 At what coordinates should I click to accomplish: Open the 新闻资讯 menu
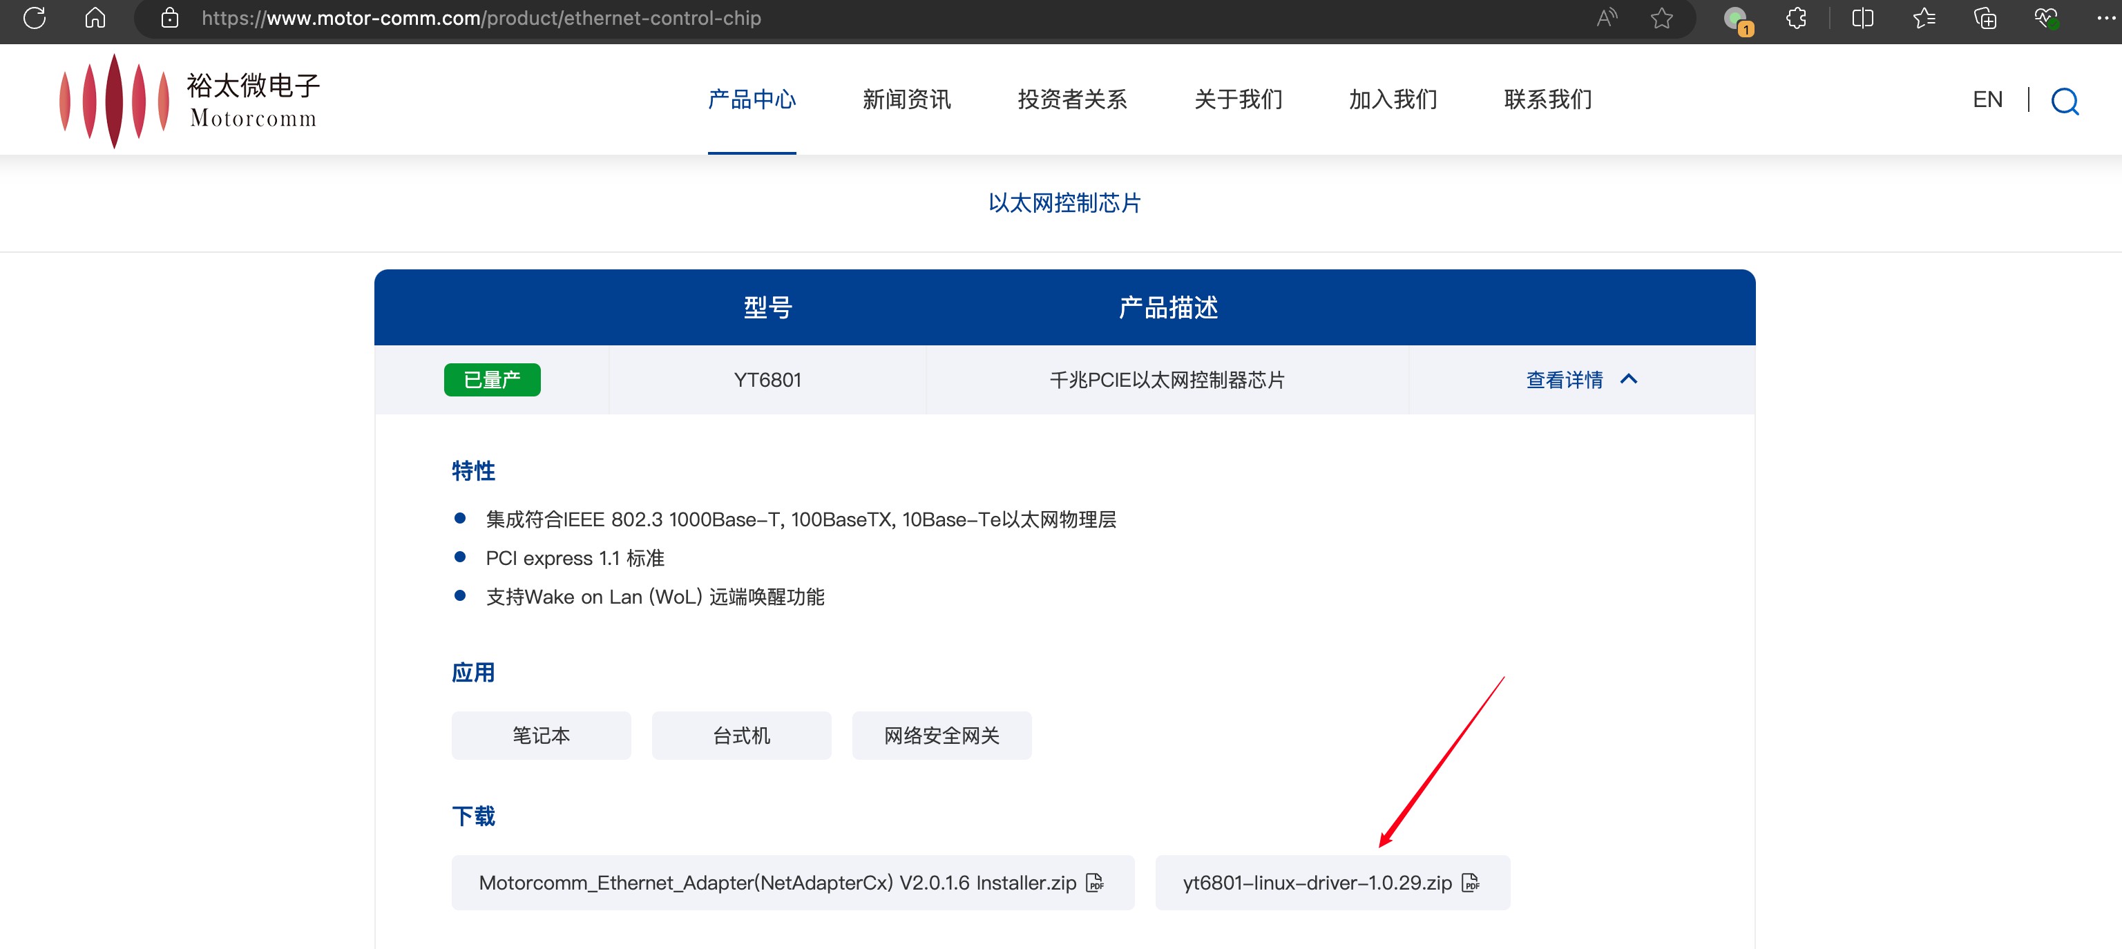(x=906, y=99)
